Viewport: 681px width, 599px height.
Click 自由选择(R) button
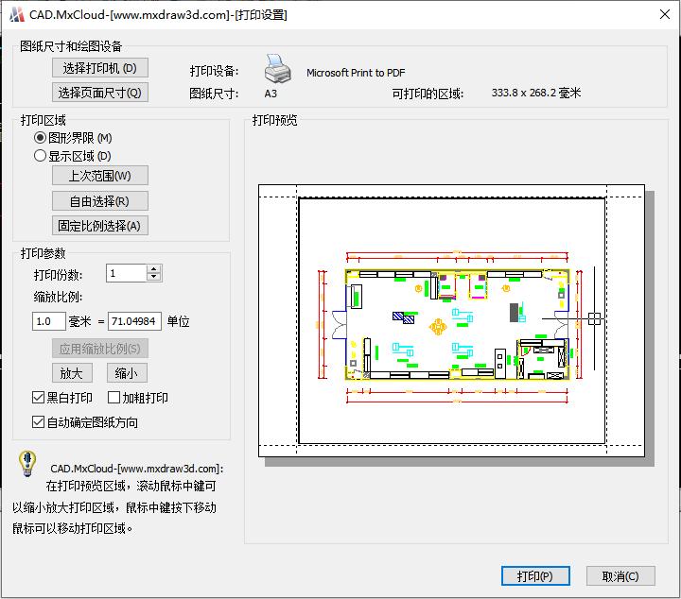coord(100,201)
